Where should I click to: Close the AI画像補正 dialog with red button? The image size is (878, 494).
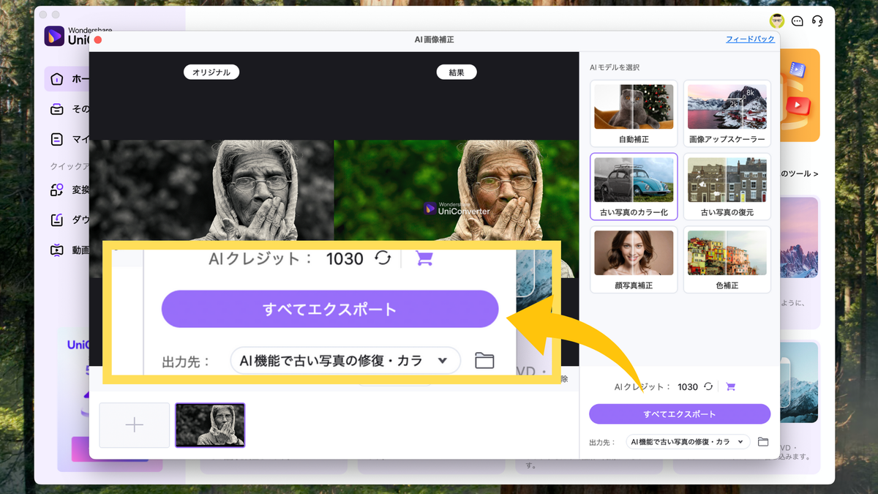pos(98,40)
